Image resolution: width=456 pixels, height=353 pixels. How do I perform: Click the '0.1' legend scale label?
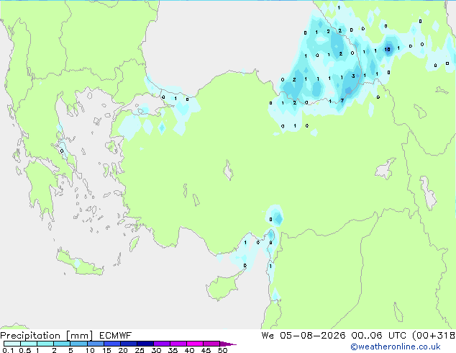point(8,350)
